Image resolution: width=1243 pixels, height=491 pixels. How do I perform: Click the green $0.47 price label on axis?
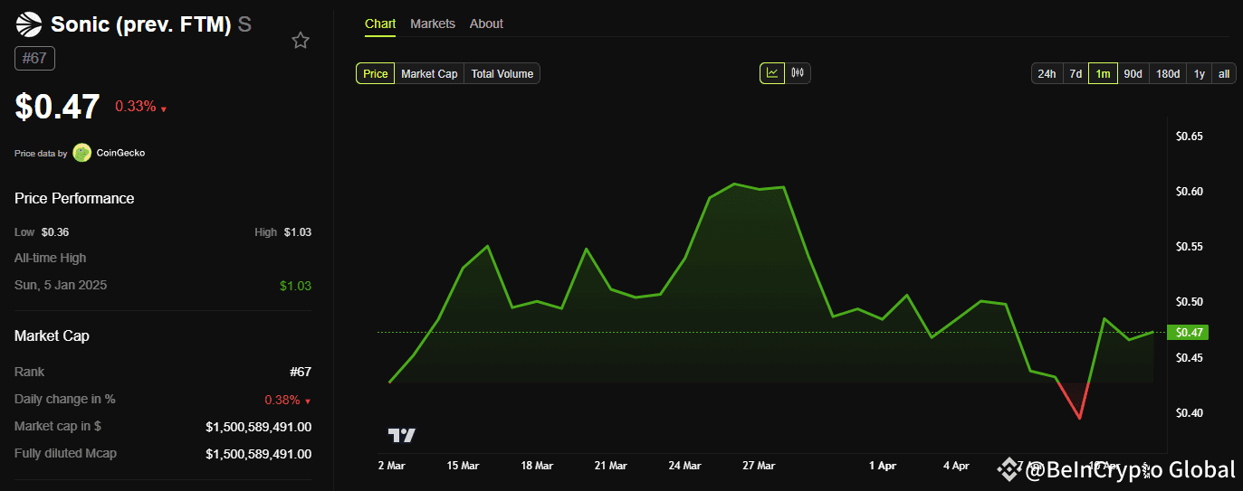click(1188, 332)
